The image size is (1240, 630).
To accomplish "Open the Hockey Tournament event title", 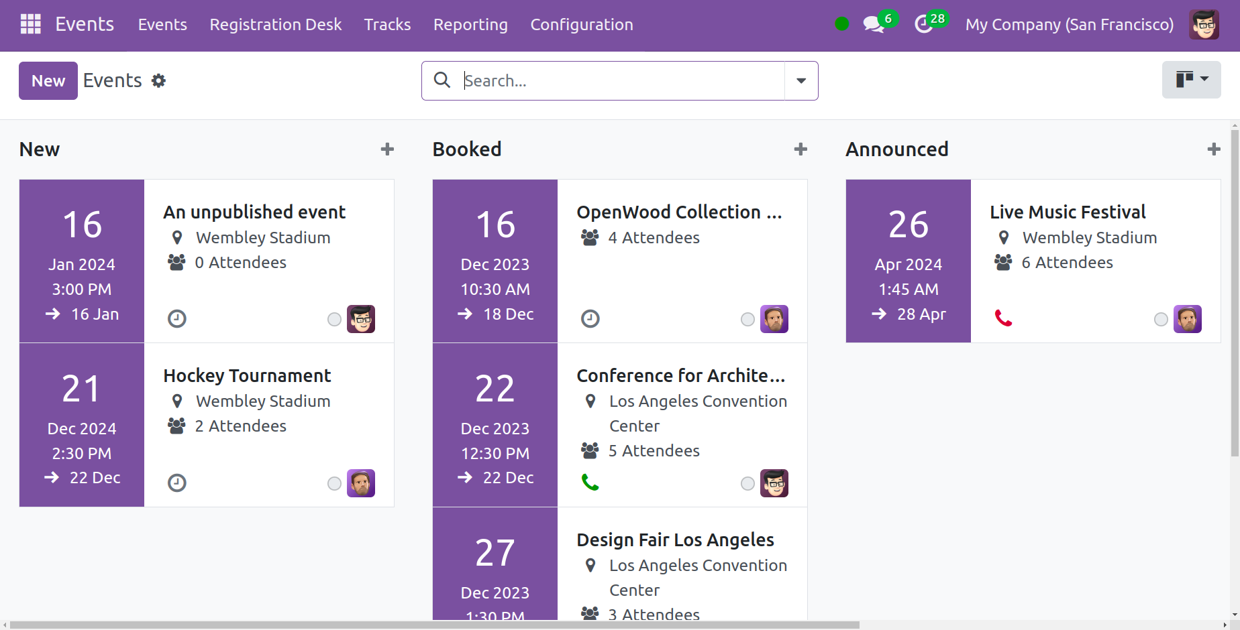I will pos(247,375).
